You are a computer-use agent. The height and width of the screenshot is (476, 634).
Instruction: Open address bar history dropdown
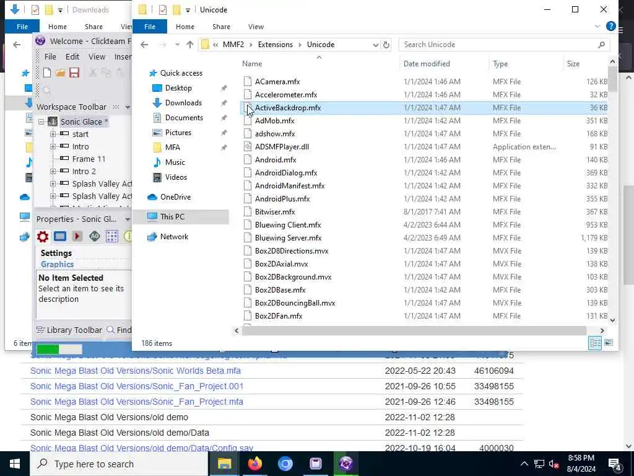(x=376, y=45)
